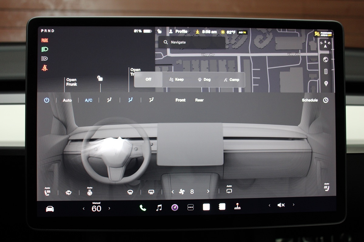Raise cabin temperature above 60
The height and width of the screenshot is (242, 364).
pyautogui.click(x=110, y=208)
